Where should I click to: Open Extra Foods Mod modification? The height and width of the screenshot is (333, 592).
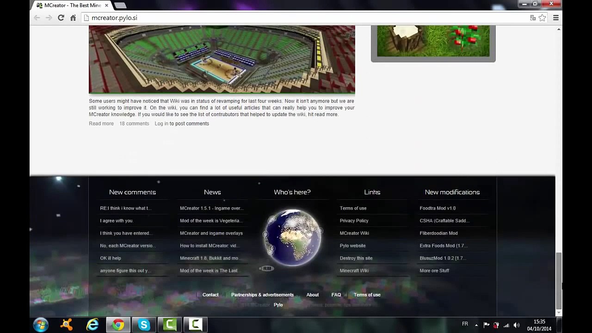[x=444, y=246]
